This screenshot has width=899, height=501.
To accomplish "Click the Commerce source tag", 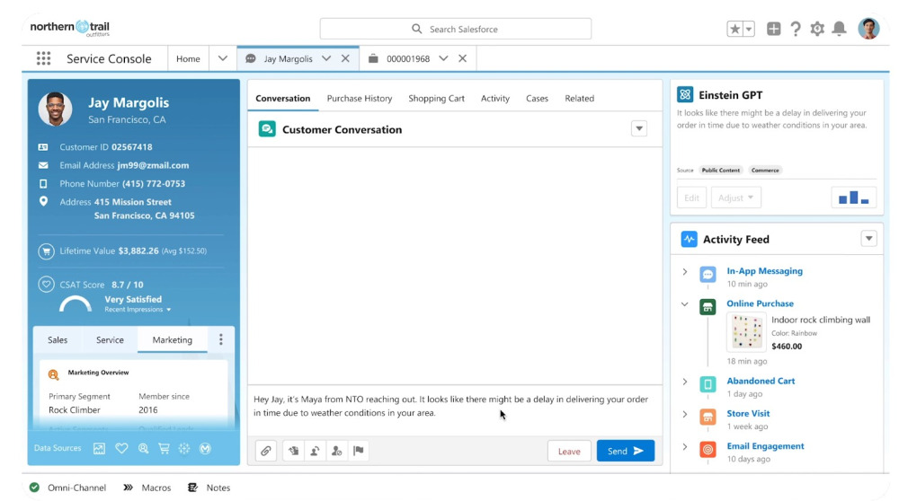I will point(765,170).
